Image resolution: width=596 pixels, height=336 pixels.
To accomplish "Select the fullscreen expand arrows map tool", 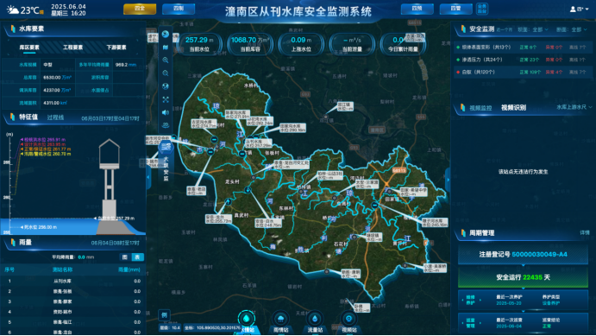I will [x=166, y=99].
